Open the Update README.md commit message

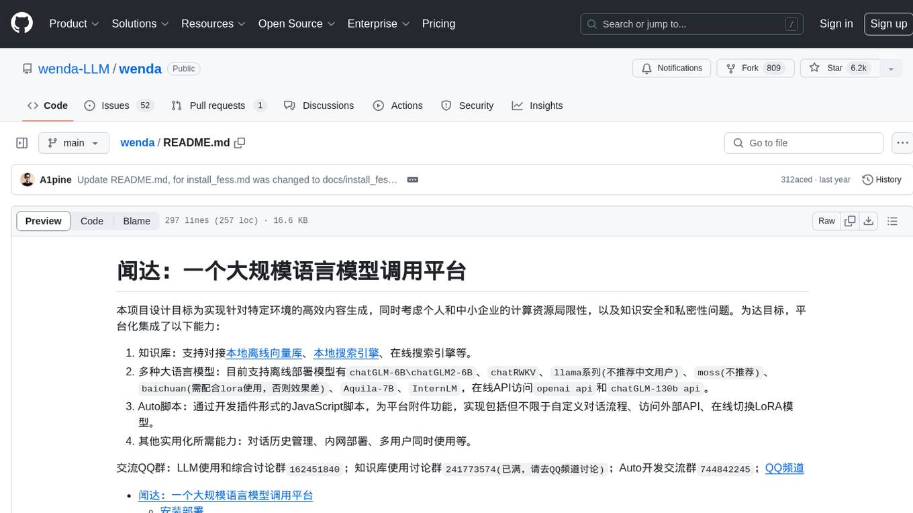pos(238,179)
